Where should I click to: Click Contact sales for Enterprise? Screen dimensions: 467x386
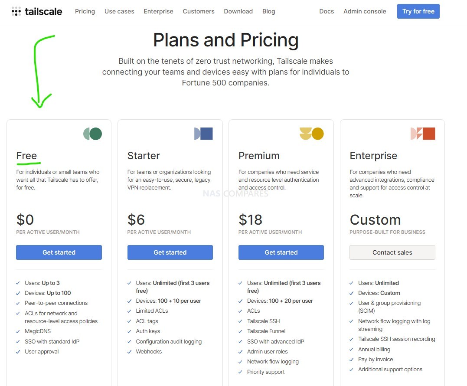(392, 252)
